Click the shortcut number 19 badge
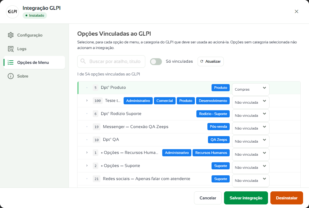309x208 pixels. (96, 127)
